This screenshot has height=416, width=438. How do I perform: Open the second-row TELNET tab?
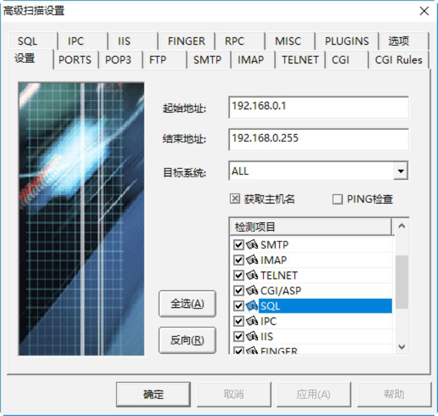[300, 60]
